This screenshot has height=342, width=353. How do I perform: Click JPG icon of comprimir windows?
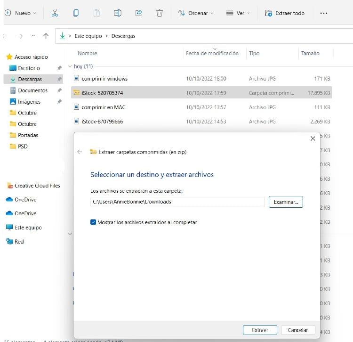[x=77, y=78]
